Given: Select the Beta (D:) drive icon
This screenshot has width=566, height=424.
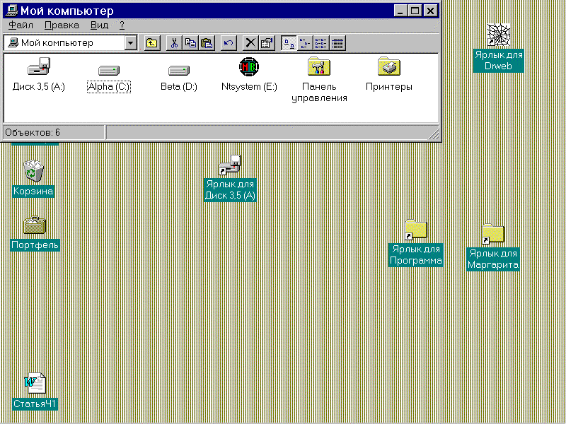Looking at the screenshot, I should pyautogui.click(x=179, y=70).
